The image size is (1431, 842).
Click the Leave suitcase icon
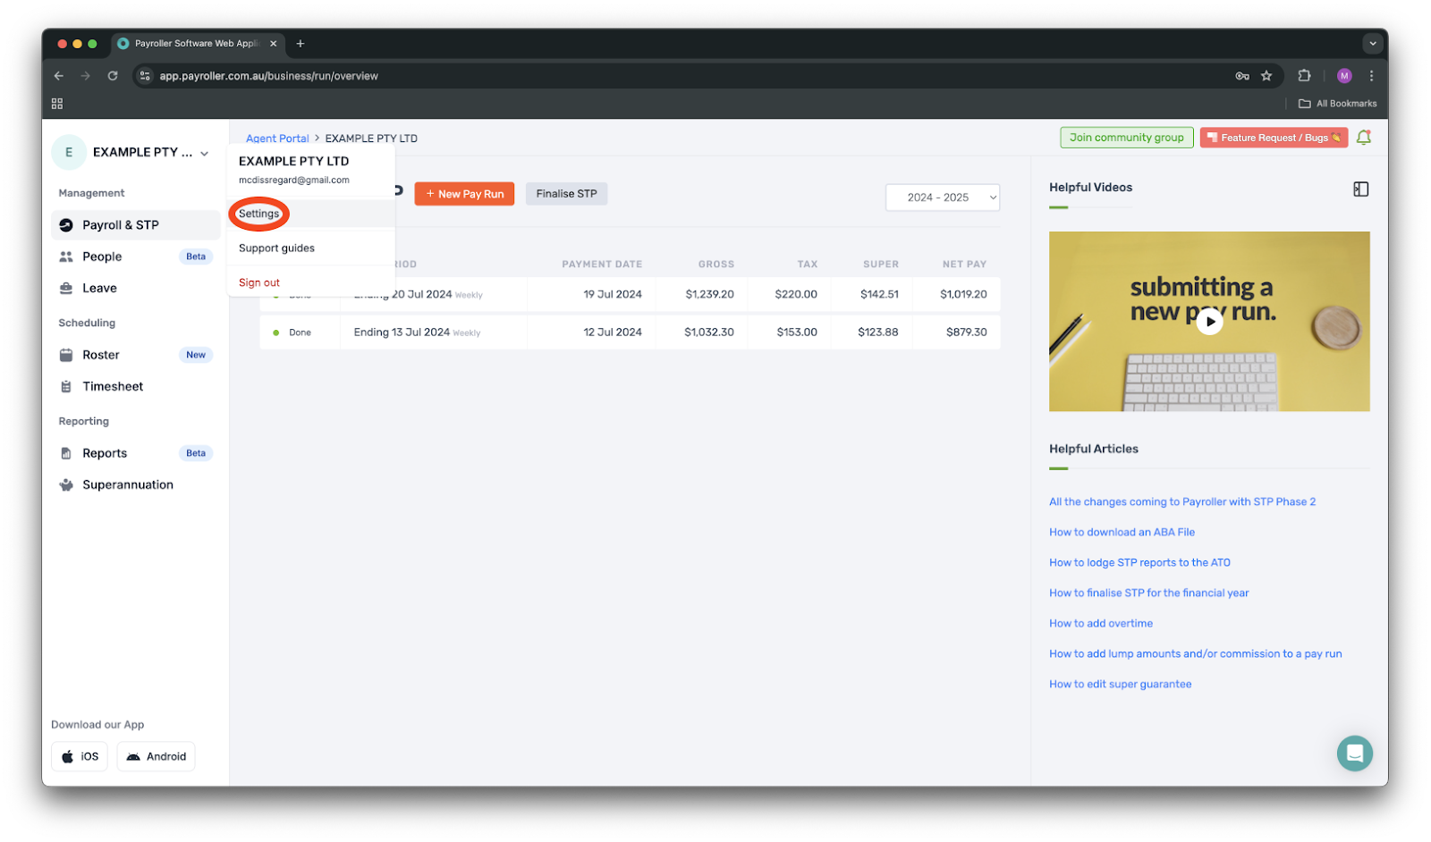(66, 288)
